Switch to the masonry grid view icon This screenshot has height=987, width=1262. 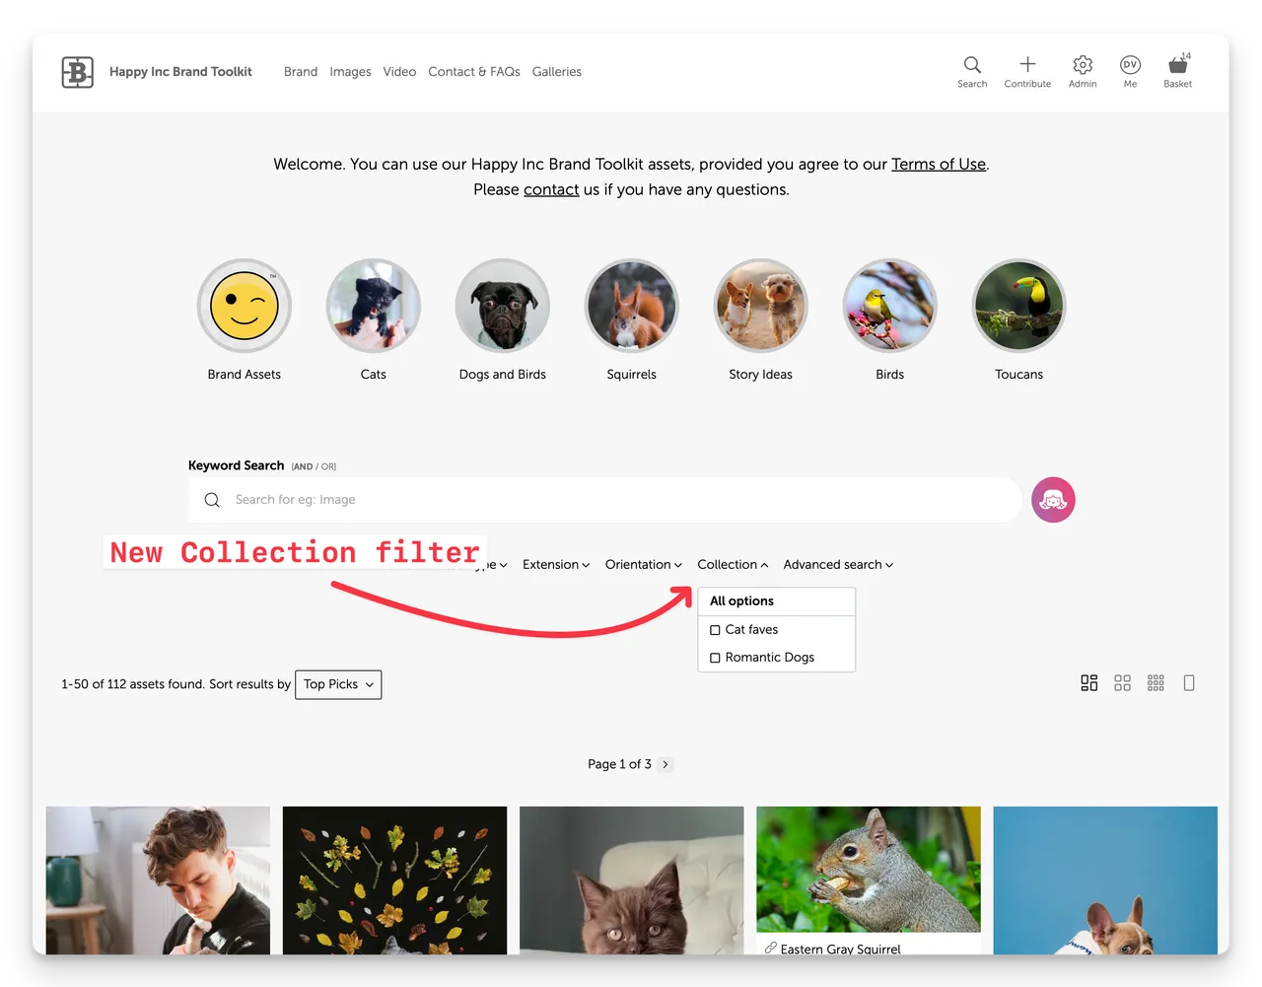tap(1089, 683)
